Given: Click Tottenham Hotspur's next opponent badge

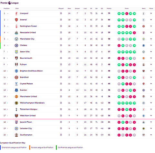Looking at the screenshot, I should coord(144,109).
